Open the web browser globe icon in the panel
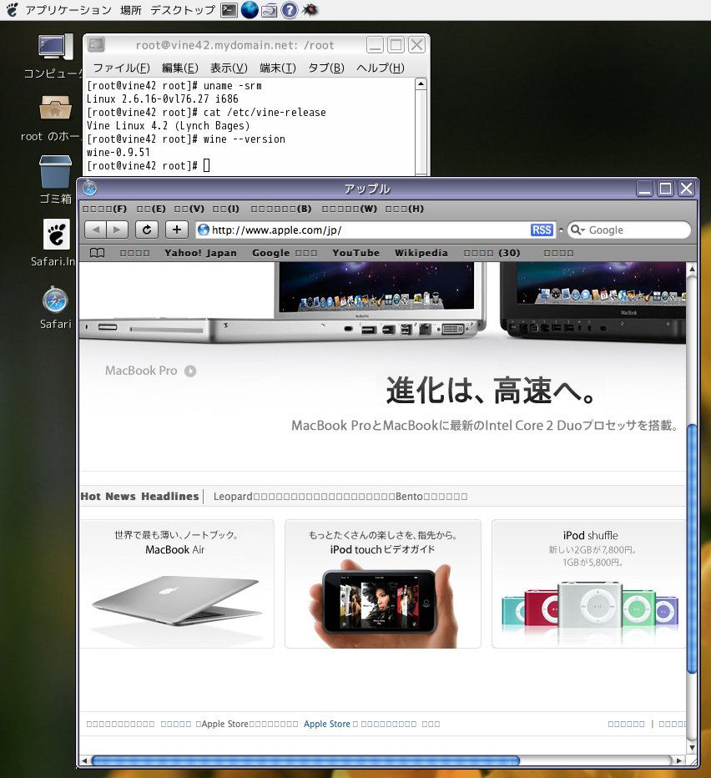The width and height of the screenshot is (711, 778). (x=250, y=10)
